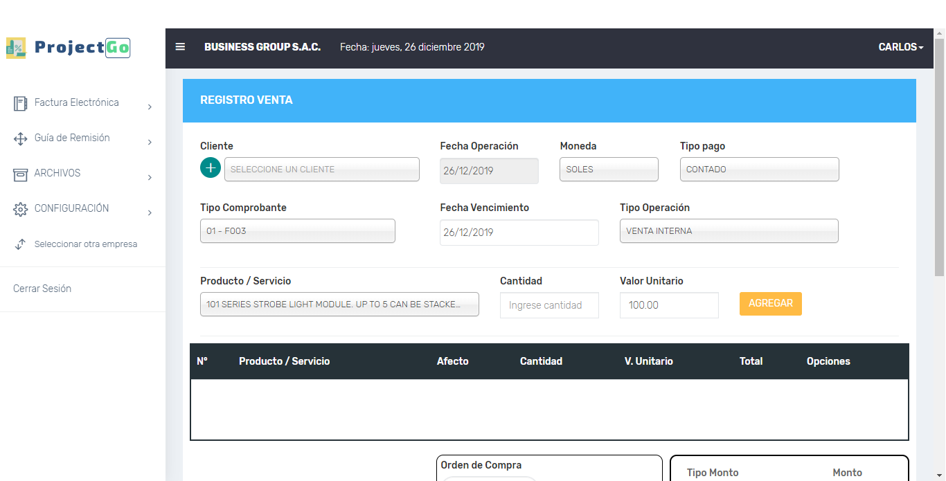Click the green add client plus icon
The height and width of the screenshot is (481, 946).
point(211,168)
